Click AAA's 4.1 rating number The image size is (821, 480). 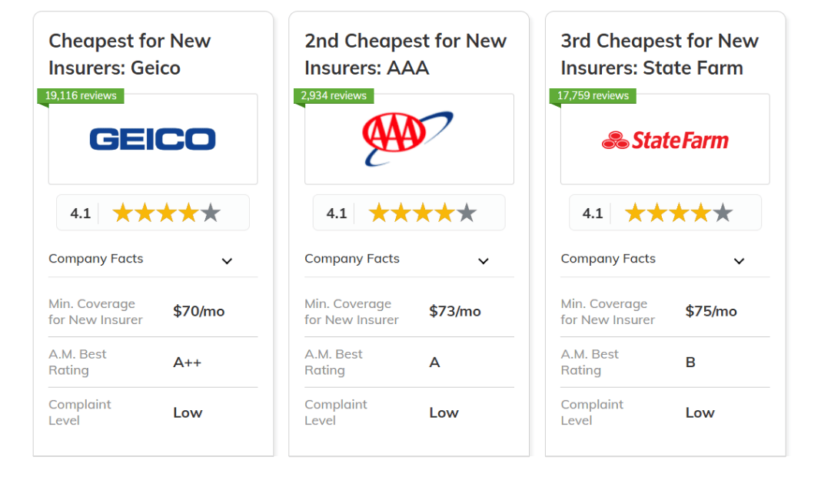[337, 214]
